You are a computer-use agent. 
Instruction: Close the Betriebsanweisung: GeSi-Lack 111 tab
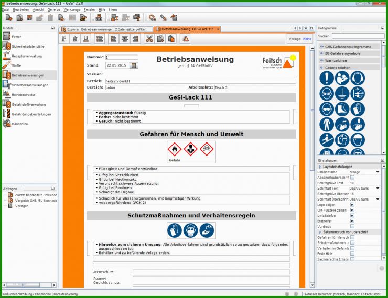(218, 29)
